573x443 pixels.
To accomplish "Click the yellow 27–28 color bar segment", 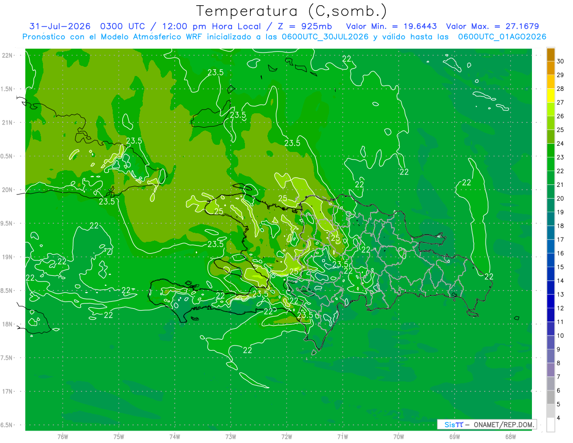I will coord(551,95).
